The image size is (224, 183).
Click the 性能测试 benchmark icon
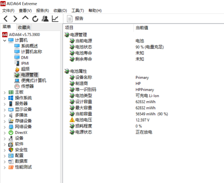coord(11,167)
